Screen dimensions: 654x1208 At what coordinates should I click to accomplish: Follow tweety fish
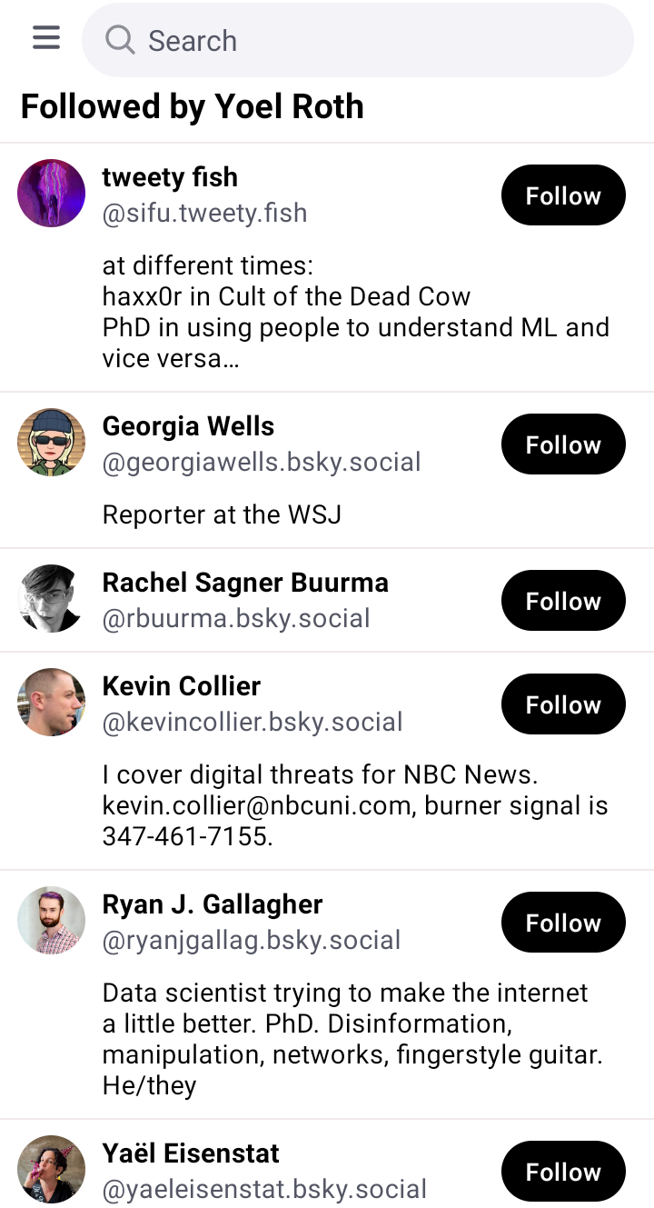click(563, 195)
